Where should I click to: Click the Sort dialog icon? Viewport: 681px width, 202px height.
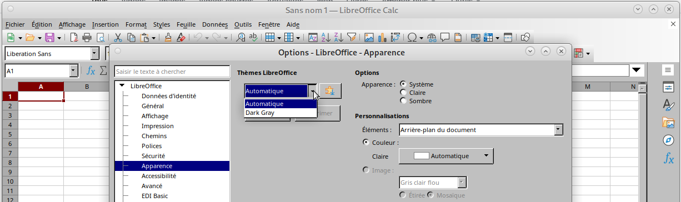(313, 38)
